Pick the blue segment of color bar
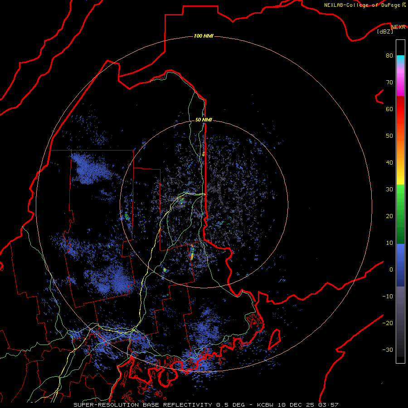408x408 pixels. click(x=400, y=265)
